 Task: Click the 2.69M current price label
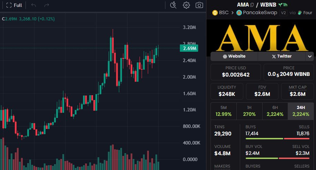click(189, 48)
